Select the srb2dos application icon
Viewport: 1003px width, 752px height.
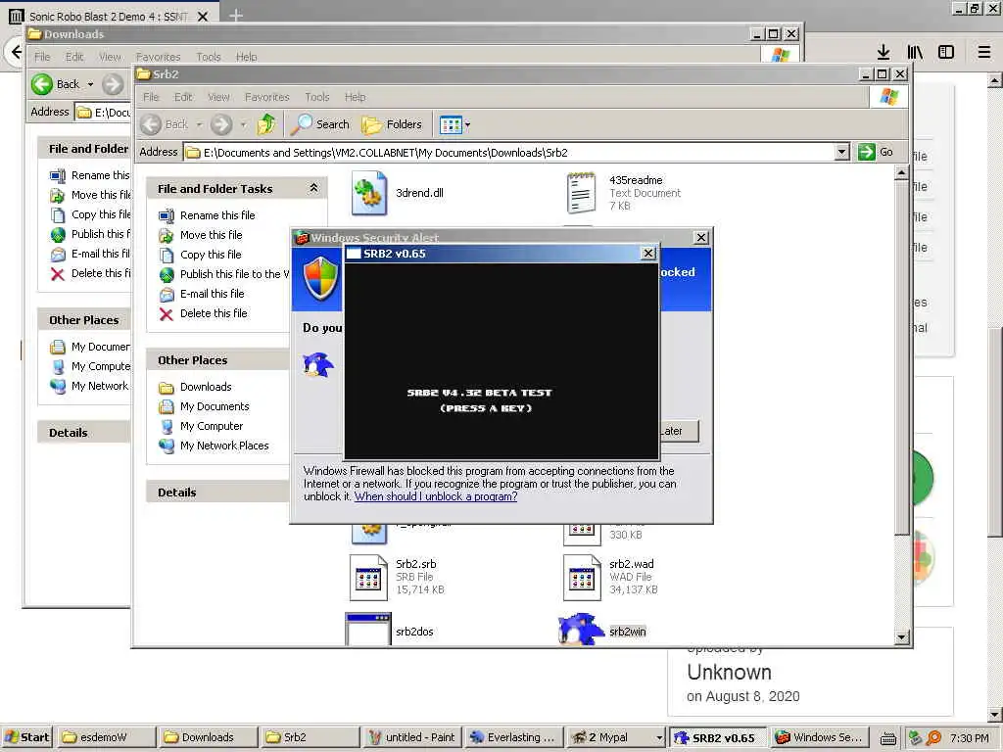click(368, 630)
